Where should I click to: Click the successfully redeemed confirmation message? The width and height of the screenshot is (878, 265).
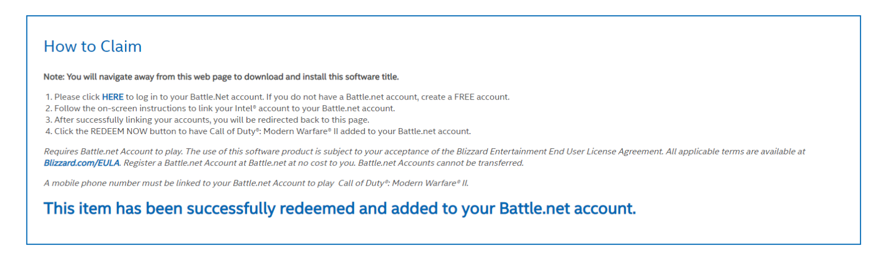coord(340,209)
